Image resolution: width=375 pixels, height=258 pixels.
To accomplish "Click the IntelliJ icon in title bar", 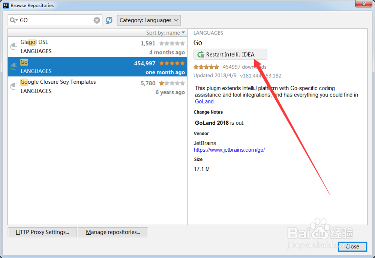I will [6, 5].
